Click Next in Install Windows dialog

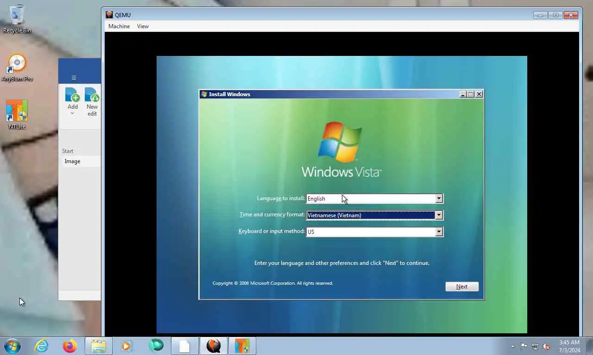(462, 287)
